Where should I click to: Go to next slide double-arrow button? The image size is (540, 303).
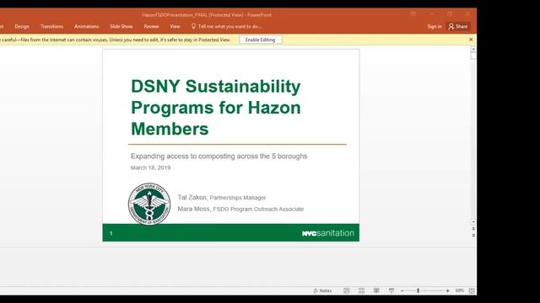point(473,236)
